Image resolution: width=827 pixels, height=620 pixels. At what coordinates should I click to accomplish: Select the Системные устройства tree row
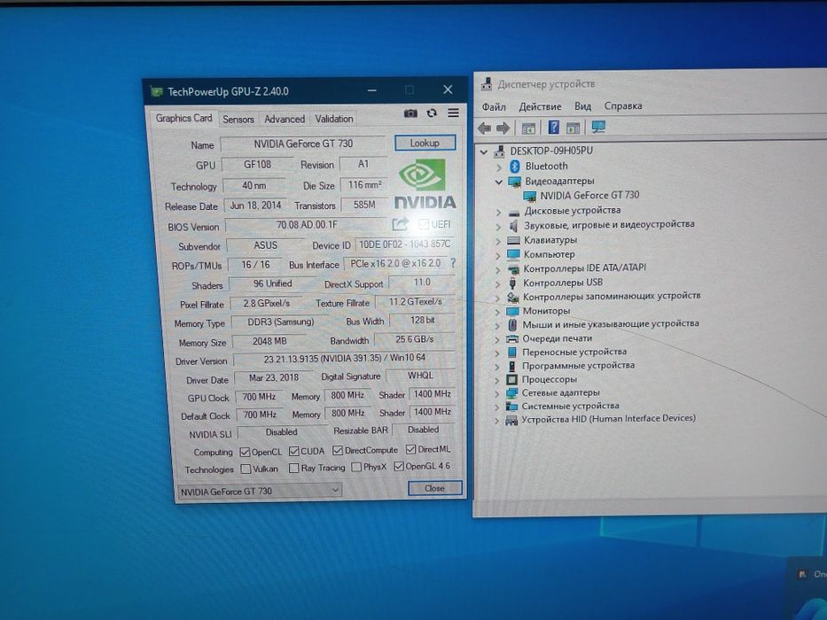570,406
